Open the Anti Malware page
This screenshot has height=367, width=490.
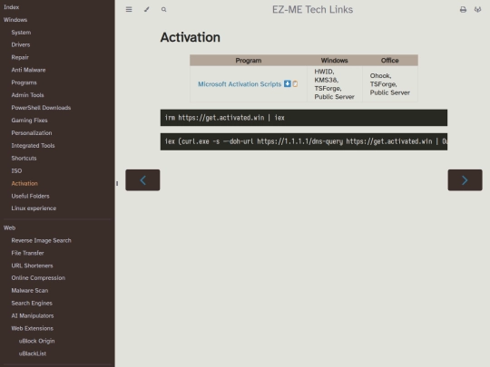(x=28, y=70)
